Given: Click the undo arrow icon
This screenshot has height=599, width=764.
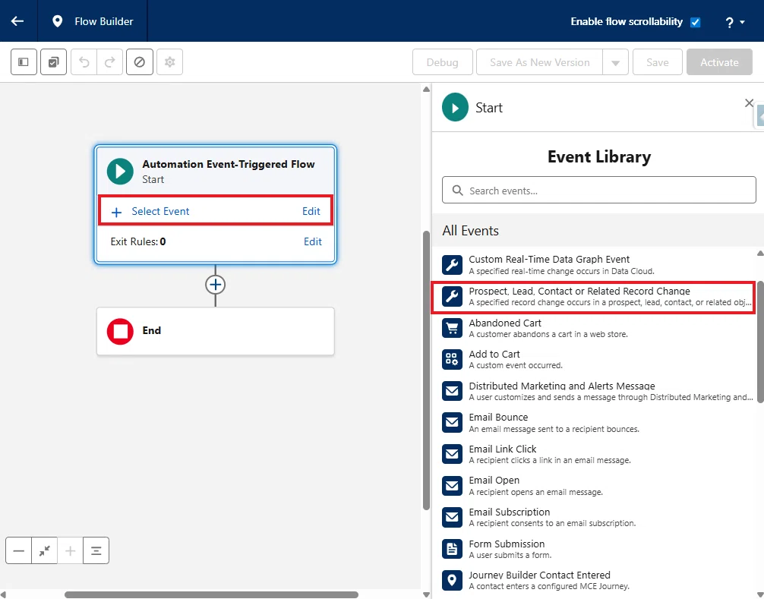Looking at the screenshot, I should [x=84, y=61].
